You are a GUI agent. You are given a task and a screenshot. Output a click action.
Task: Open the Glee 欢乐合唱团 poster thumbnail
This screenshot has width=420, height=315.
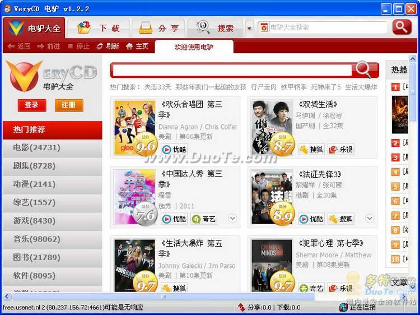135,128
